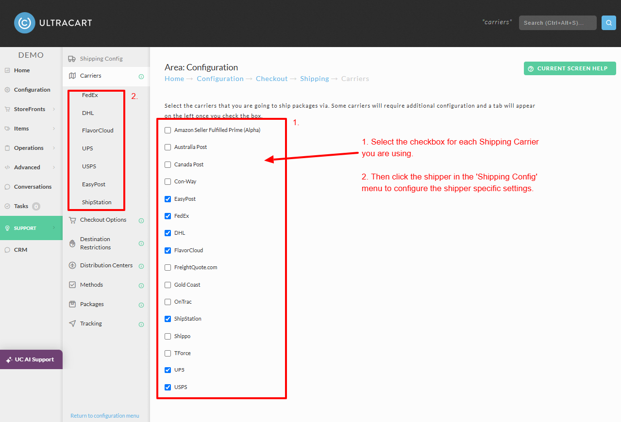621x422 pixels.
Task: Click the Carriers map icon
Action: click(72, 76)
